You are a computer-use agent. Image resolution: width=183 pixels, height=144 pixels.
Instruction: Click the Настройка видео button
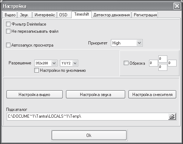(35, 95)
